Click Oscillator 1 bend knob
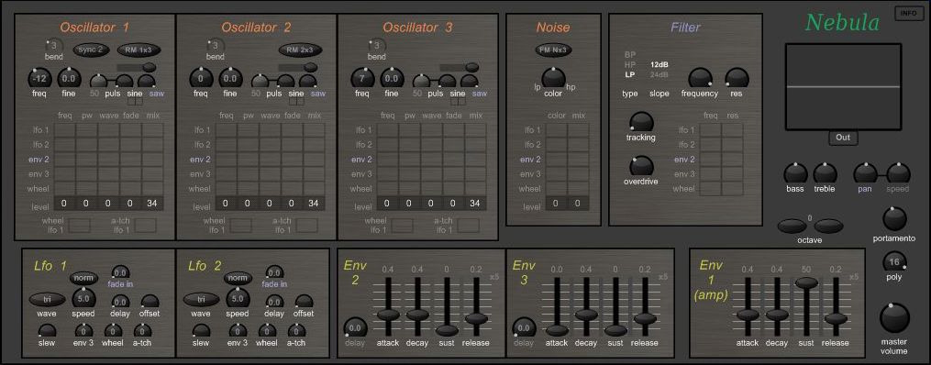Image resolution: width=931 pixels, height=365 pixels. (53, 46)
